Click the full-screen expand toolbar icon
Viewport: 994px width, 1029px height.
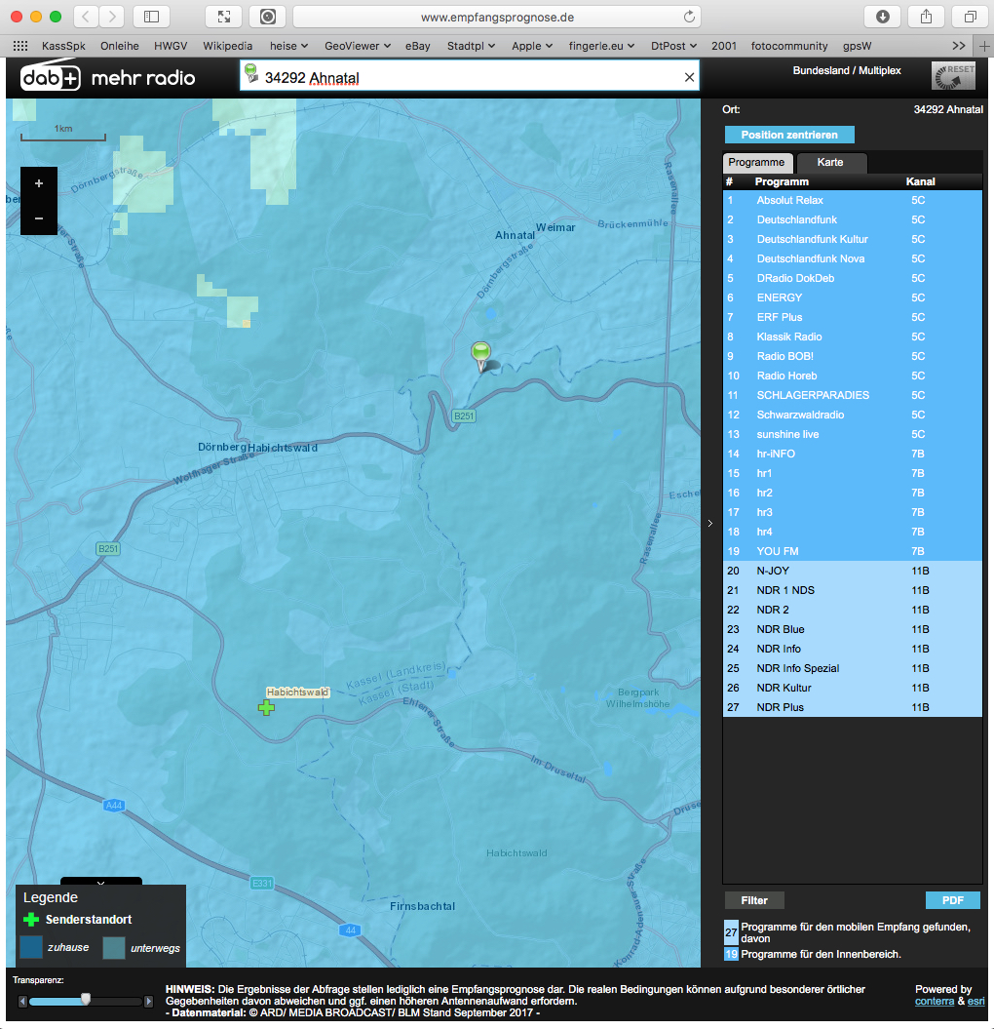click(x=224, y=17)
